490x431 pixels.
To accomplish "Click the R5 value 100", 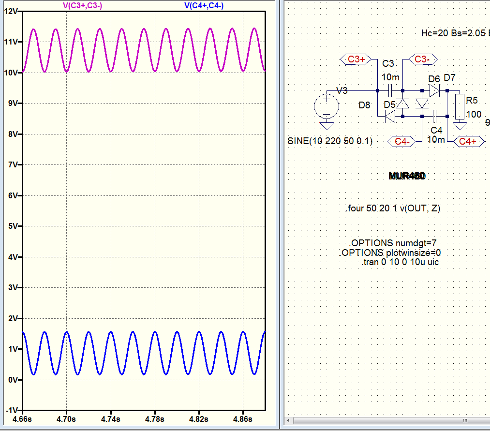I will [474, 114].
